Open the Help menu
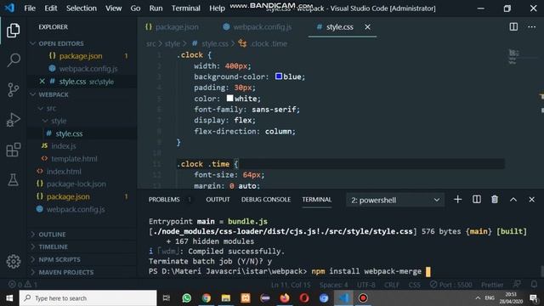The width and height of the screenshot is (544, 306). click(x=217, y=8)
